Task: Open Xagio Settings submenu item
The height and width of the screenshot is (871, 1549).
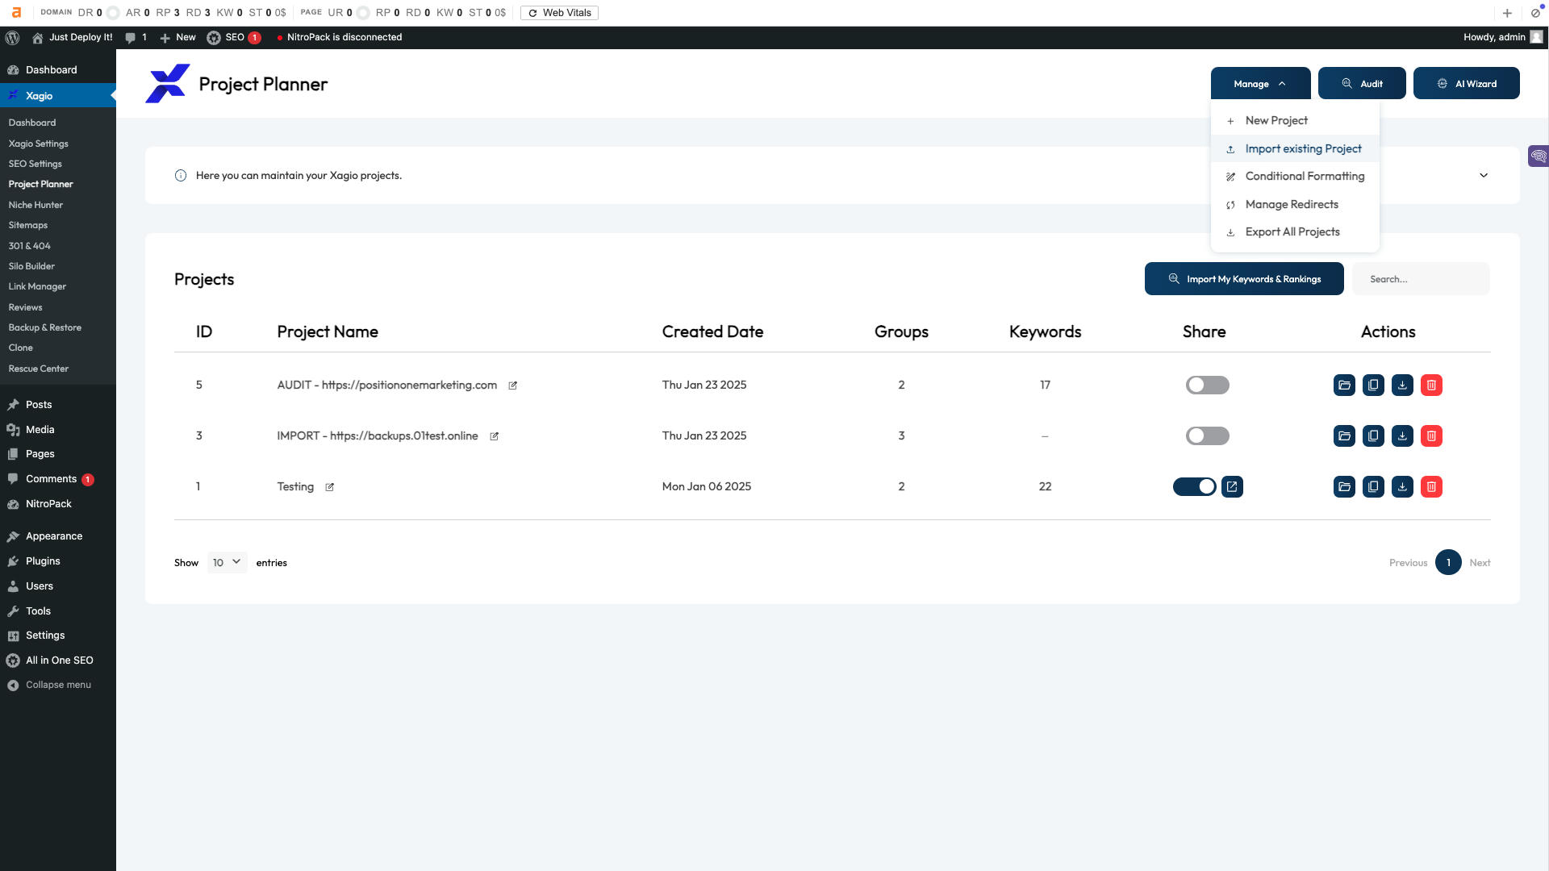Action: coord(38,144)
